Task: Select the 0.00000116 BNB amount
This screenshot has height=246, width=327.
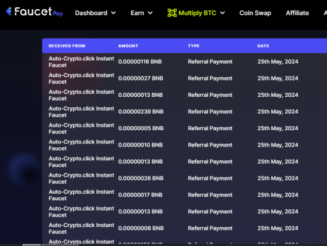Action: tap(140, 61)
